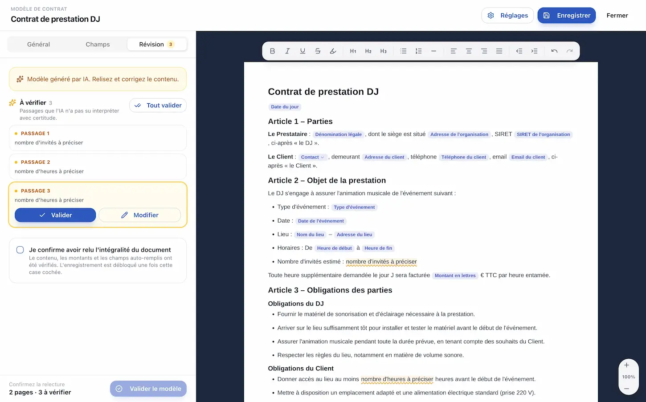Save with the Enregistrer button
This screenshot has width=646, height=402.
click(567, 16)
